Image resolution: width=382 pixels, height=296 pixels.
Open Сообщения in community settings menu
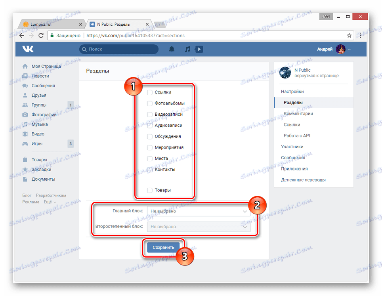(293, 158)
